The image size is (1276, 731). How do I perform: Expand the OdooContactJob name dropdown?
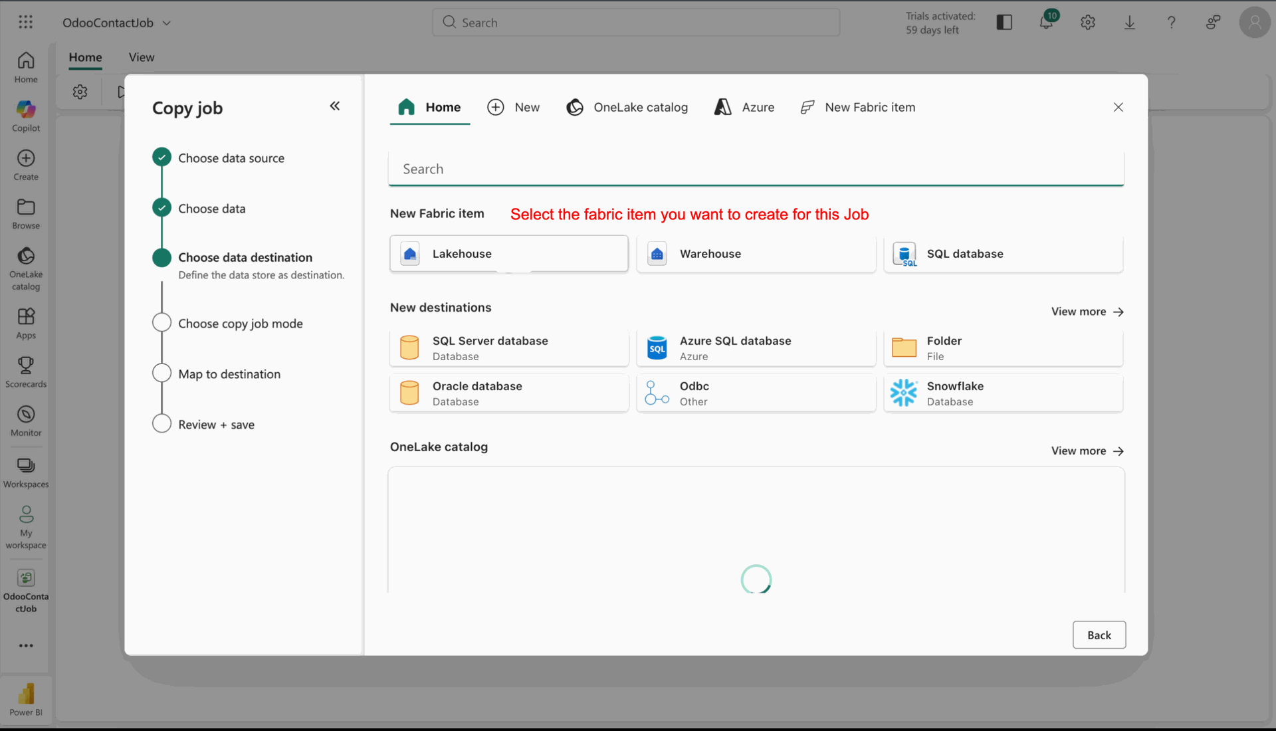point(167,23)
